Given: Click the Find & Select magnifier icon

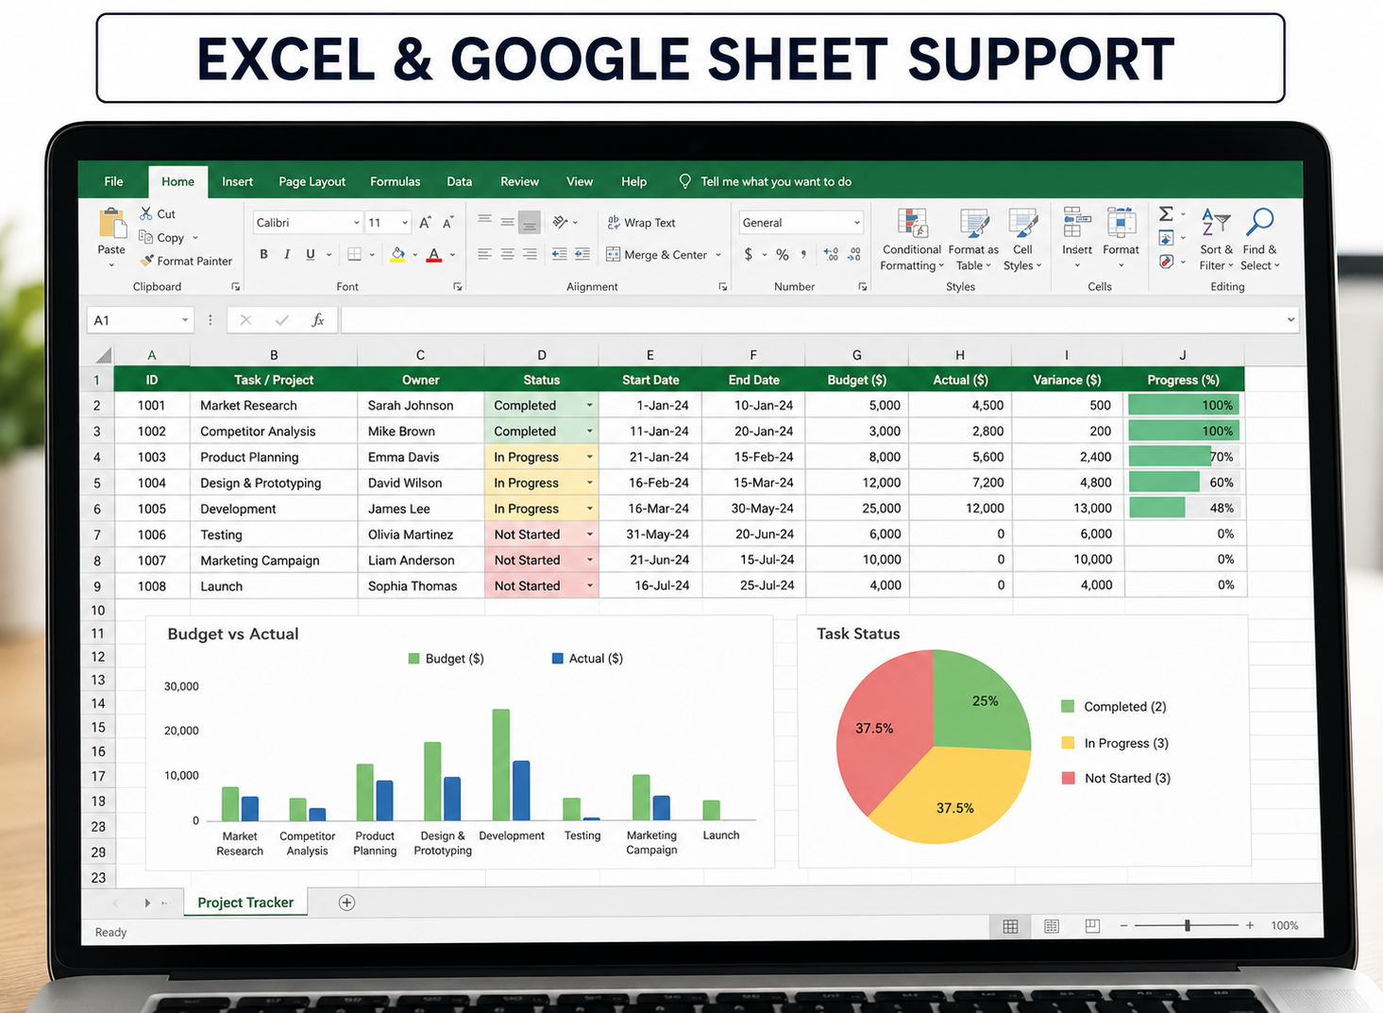Looking at the screenshot, I should pos(1260,223).
